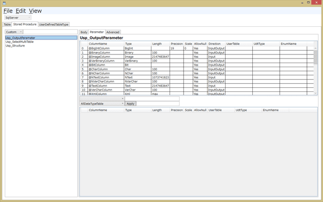The image size is (323, 202).
Task: Open the Custom filter dropdown
Action: [14, 32]
